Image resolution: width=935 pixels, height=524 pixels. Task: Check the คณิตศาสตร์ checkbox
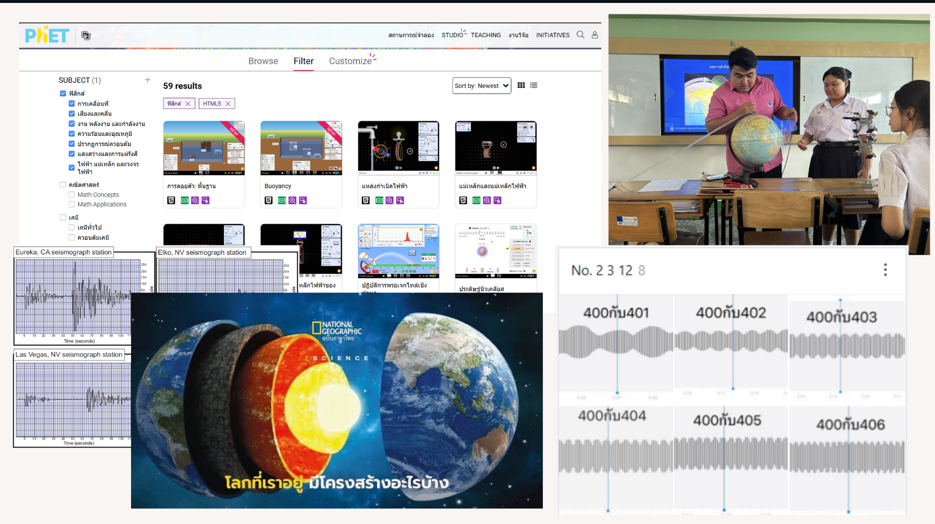tap(63, 185)
